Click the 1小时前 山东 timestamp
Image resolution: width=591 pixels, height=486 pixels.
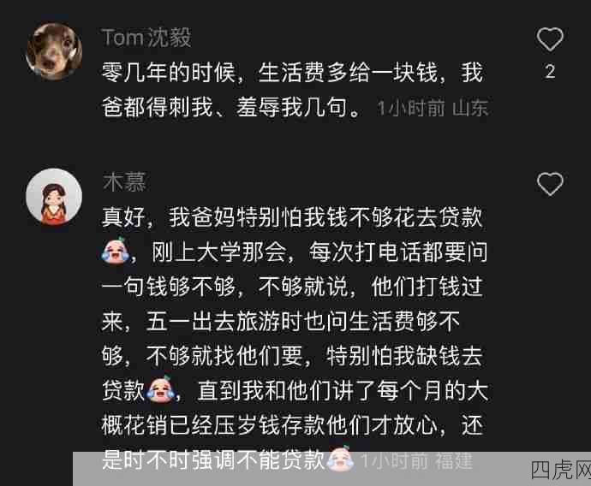(x=433, y=109)
